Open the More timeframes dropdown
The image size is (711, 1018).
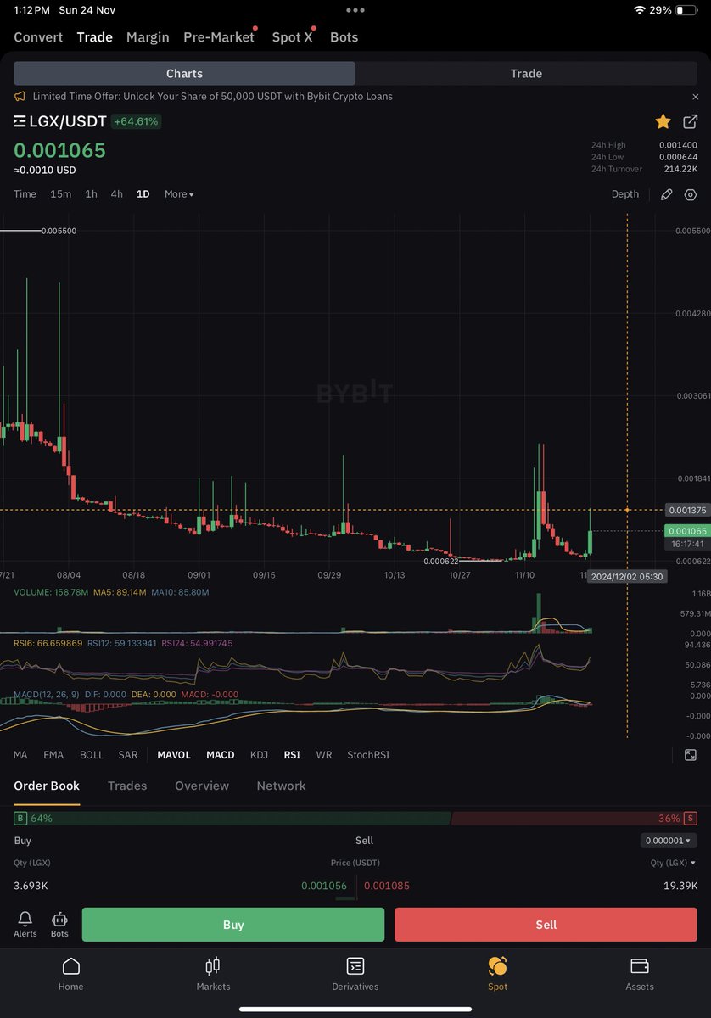pyautogui.click(x=179, y=194)
